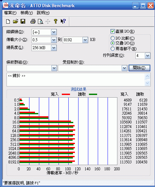
Task: Select the 兩者都不 radio option
Action: [x=112, y=49]
